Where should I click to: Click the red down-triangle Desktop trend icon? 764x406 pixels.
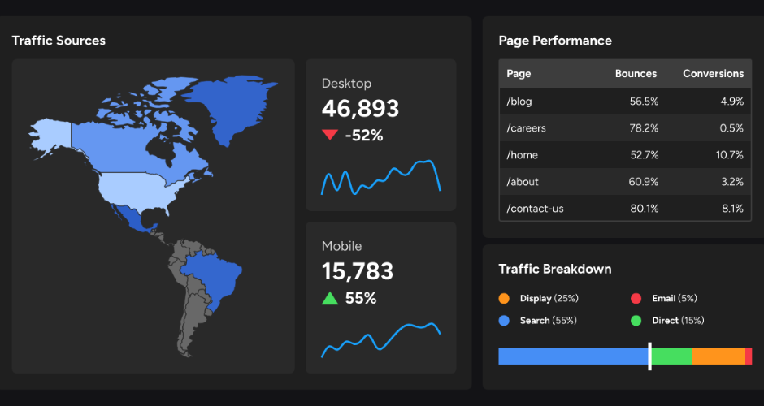pyautogui.click(x=329, y=136)
